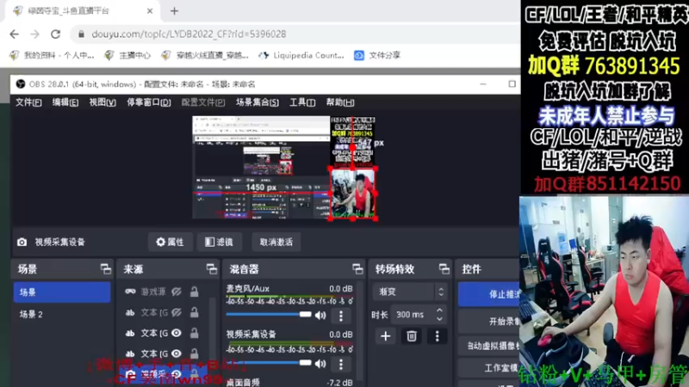Viewport: 689px width, 387px height.
Task: Open the 视图(V) menu
Action: [102, 102]
